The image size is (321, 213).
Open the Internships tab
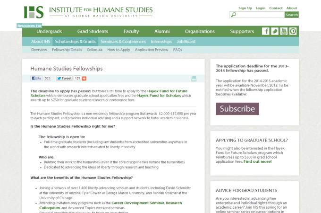tap(161, 42)
